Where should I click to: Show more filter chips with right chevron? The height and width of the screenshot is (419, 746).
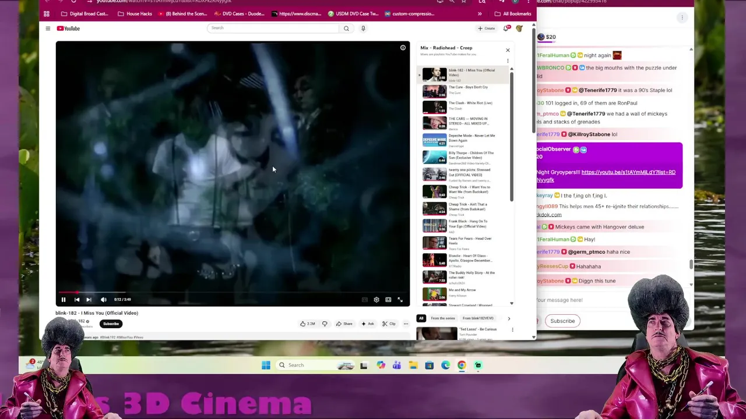(509, 318)
